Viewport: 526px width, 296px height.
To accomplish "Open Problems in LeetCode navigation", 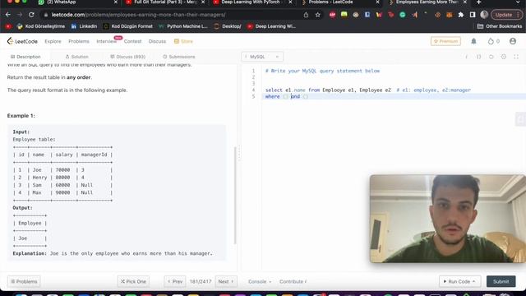I will tap(79, 41).
